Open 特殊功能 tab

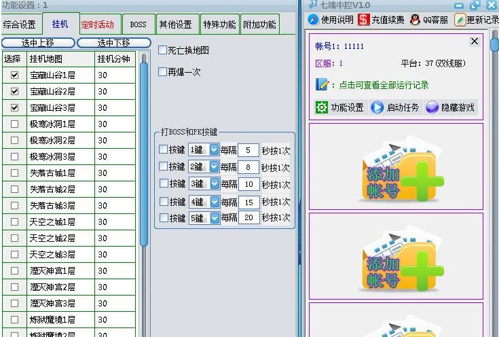(x=219, y=24)
